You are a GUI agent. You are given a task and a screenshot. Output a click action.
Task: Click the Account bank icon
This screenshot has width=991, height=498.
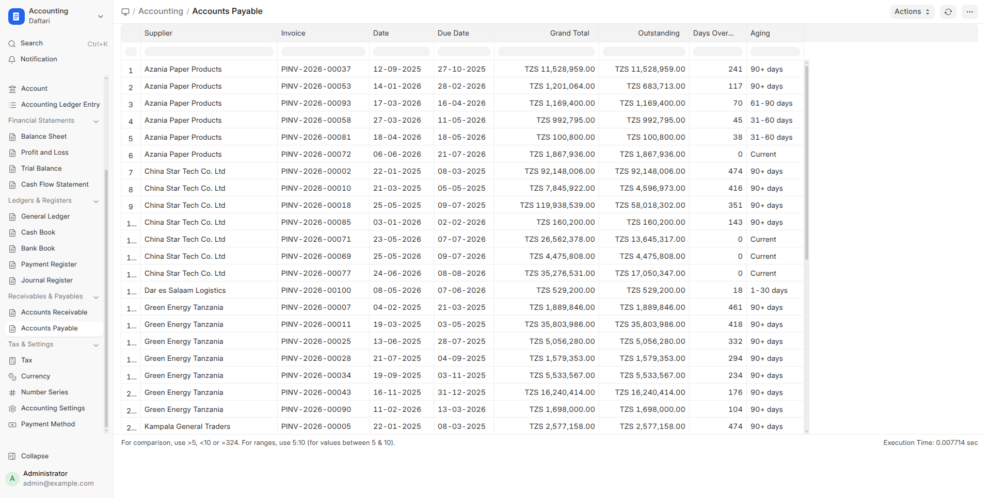pyautogui.click(x=12, y=89)
